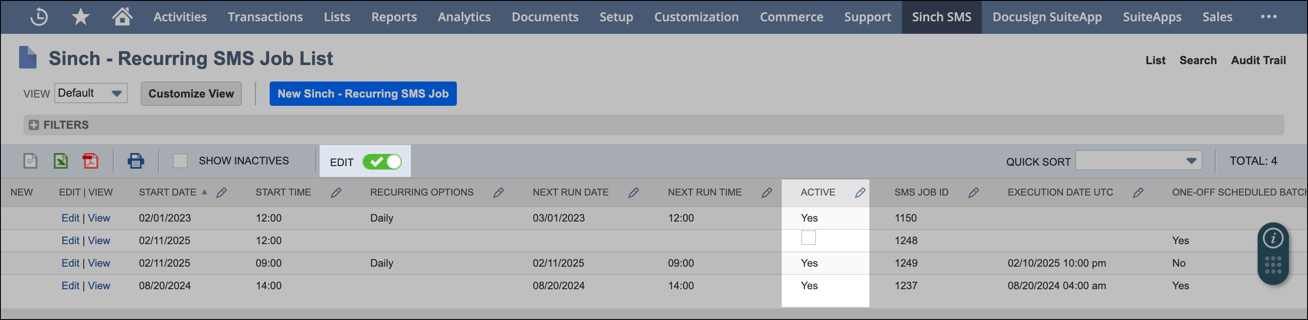Click Edit link for job 1248
Screen dimensions: 1308x320
70,240
